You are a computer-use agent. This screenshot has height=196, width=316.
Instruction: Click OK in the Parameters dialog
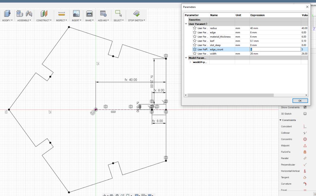point(300,101)
